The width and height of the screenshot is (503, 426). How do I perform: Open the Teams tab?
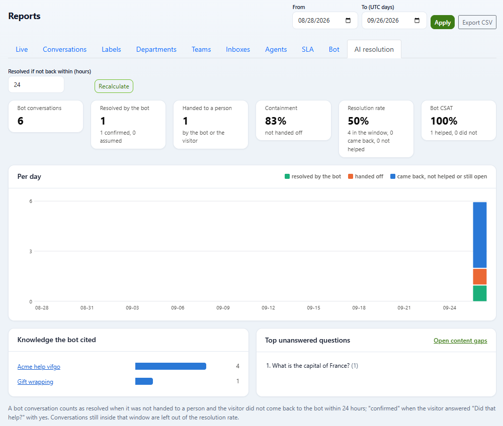[x=201, y=49]
